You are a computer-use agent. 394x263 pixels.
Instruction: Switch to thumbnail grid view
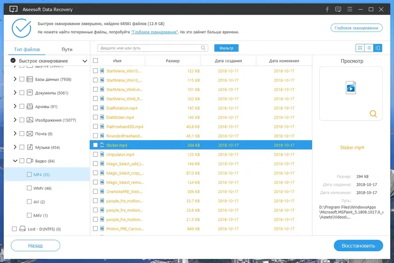(x=360, y=48)
